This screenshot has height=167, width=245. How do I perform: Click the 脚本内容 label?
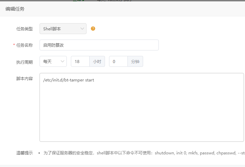point(25,79)
